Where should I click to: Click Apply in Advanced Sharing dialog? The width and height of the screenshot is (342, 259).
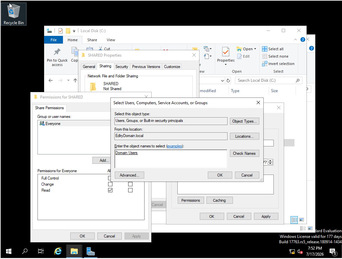[266, 216]
